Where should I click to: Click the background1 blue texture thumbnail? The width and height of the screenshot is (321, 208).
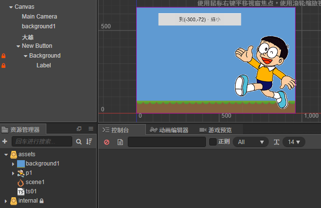[21, 164]
